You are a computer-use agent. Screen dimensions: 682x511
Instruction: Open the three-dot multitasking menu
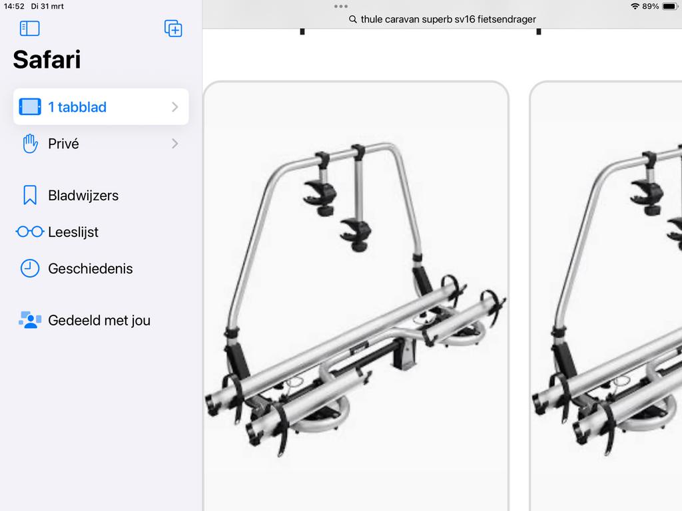pos(341,7)
